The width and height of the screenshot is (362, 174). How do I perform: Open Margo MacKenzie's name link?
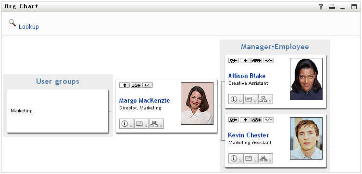(x=144, y=100)
